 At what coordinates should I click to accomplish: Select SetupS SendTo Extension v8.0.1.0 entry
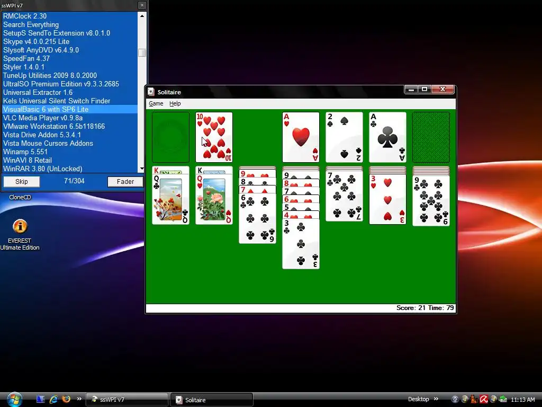pos(70,33)
